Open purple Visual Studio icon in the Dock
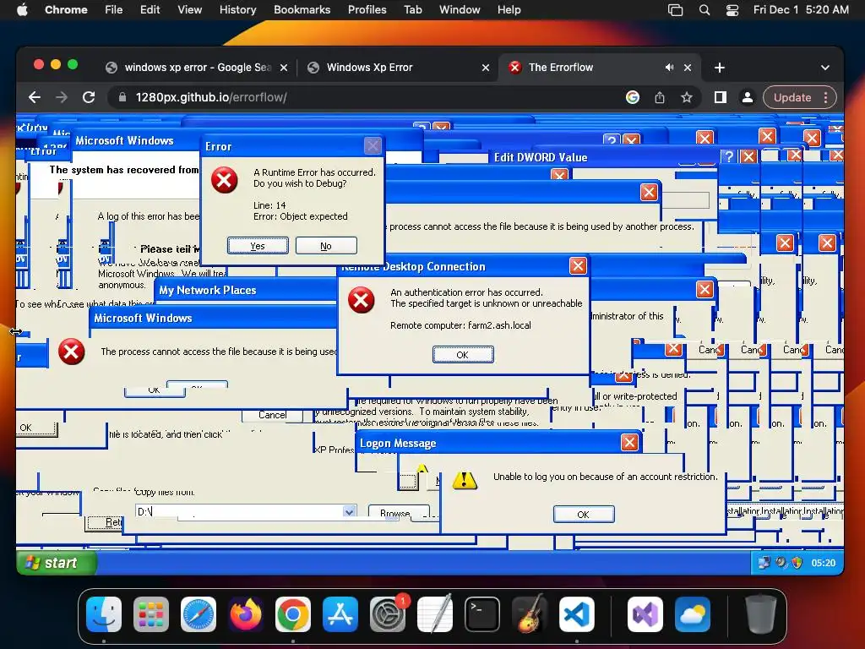Image resolution: width=865 pixels, height=649 pixels. (x=645, y=614)
